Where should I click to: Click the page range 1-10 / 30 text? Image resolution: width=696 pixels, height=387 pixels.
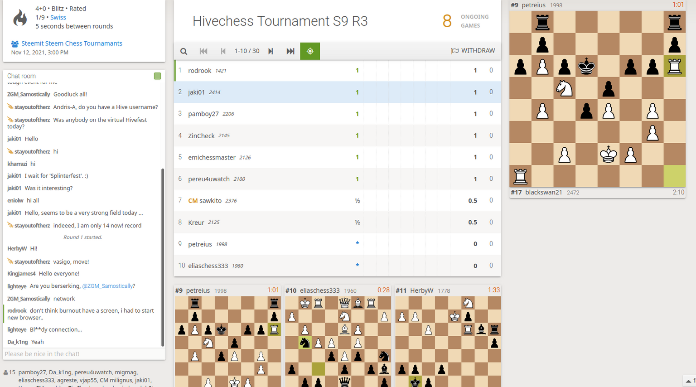tap(247, 51)
